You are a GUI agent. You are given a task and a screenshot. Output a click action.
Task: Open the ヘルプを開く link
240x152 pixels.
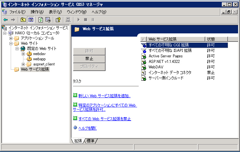point(88,128)
